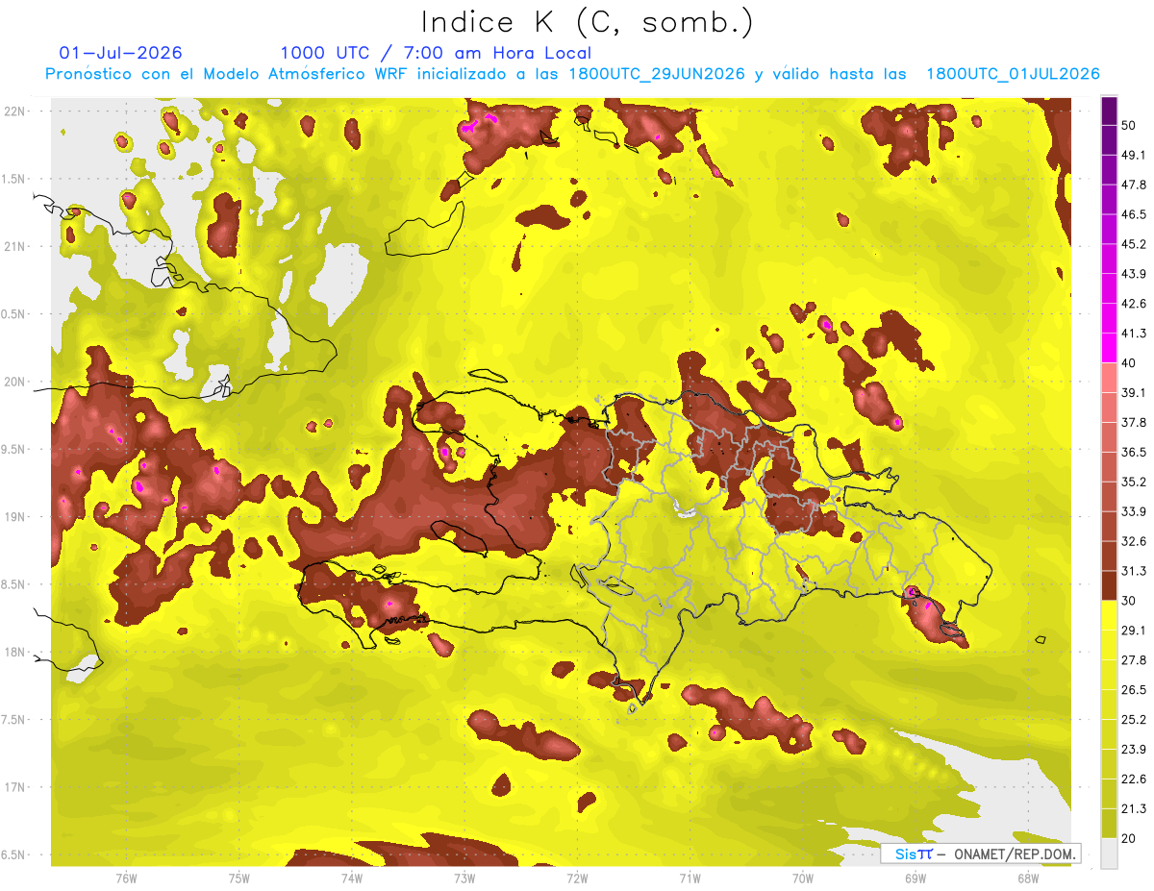Click the '74W' longitude label
The image size is (1154, 891).
pyautogui.click(x=352, y=879)
